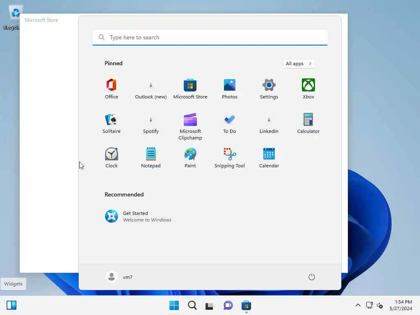Select the Recycle Bin desktop icon
This screenshot has width=420, height=315.
coord(12,17)
